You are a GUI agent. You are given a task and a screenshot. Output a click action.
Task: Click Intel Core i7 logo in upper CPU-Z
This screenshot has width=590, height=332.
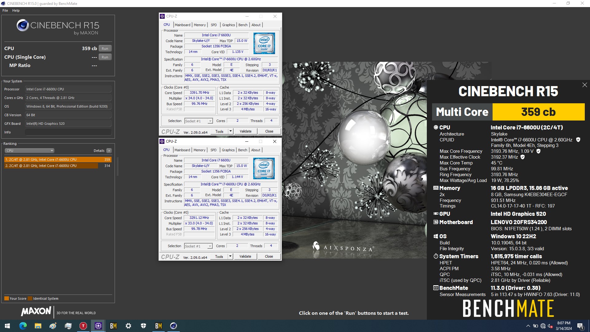264,43
